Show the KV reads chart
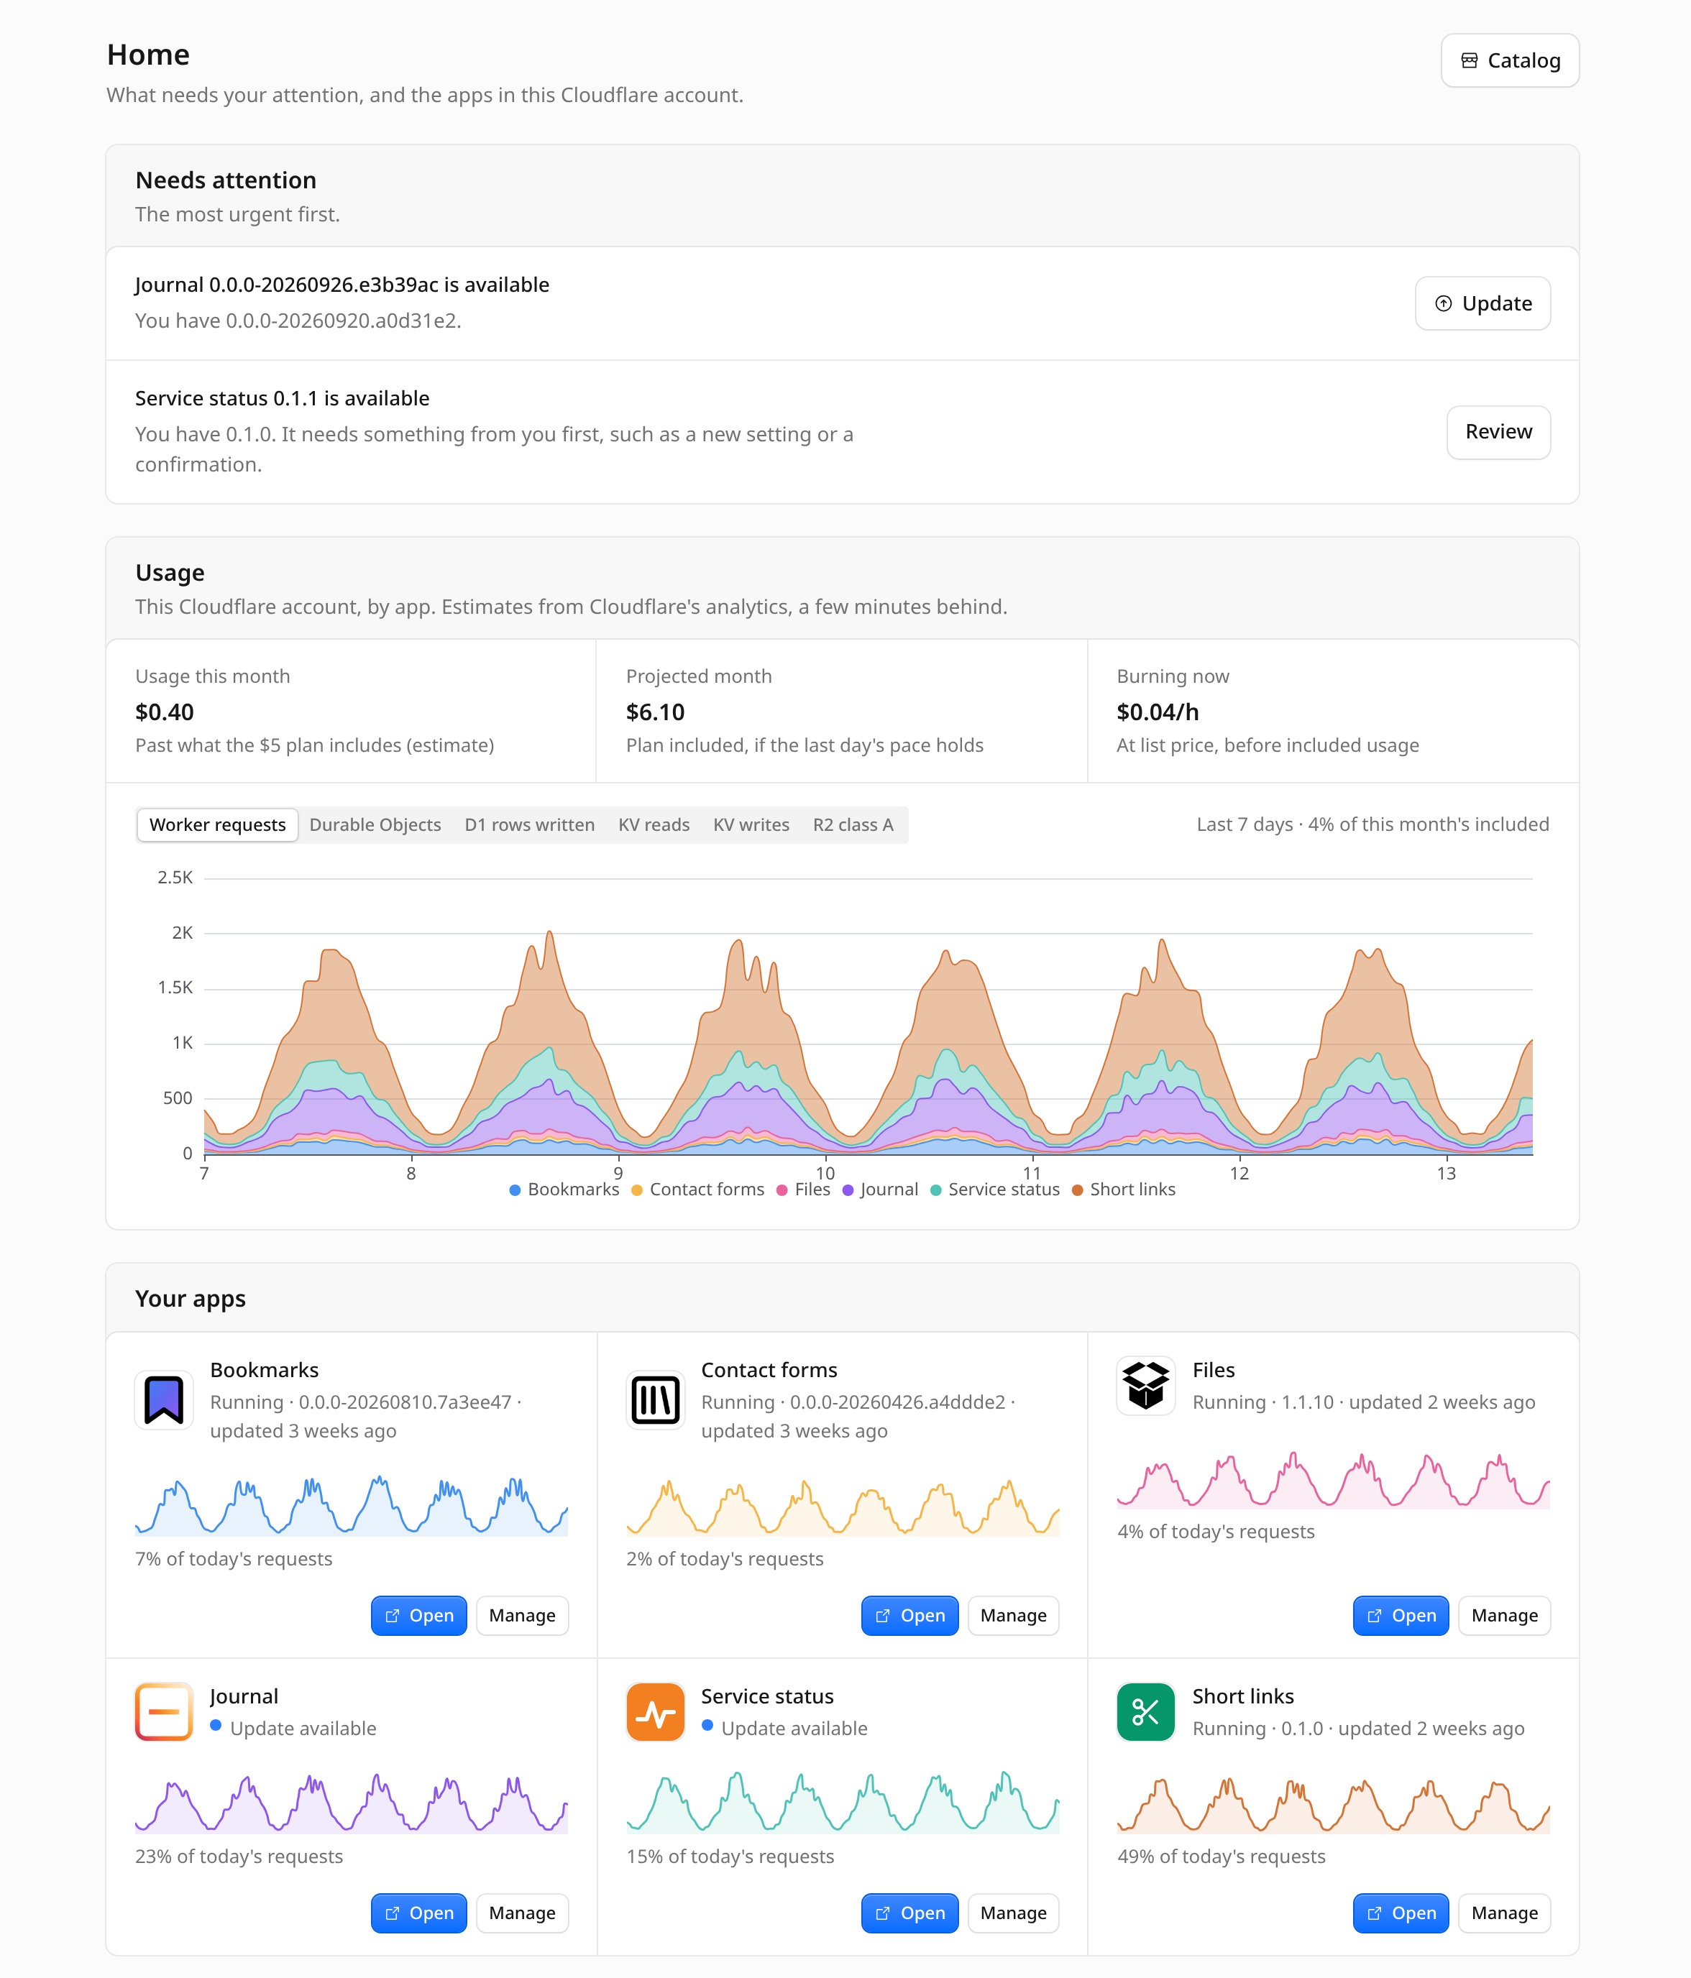 pos(654,825)
